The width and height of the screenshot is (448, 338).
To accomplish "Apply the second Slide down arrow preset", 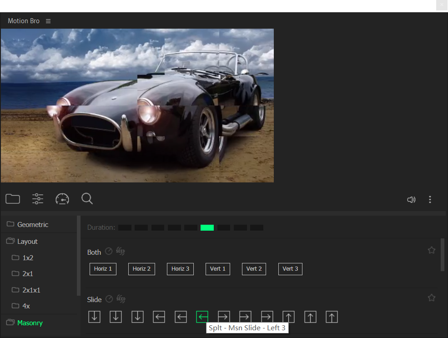I will click(116, 317).
